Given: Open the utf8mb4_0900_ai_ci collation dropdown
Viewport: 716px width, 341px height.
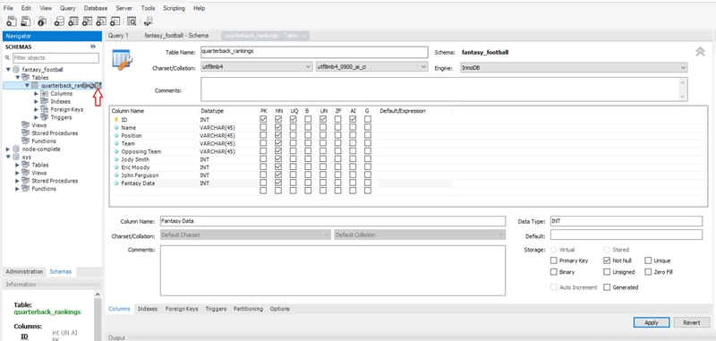Looking at the screenshot, I should point(371,67).
